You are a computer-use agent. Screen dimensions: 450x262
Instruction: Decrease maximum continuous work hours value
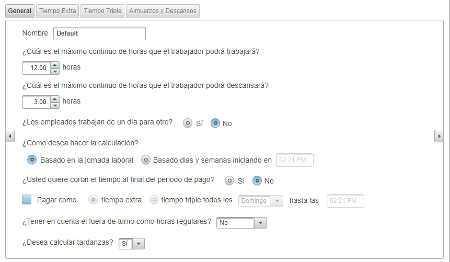tap(55, 71)
